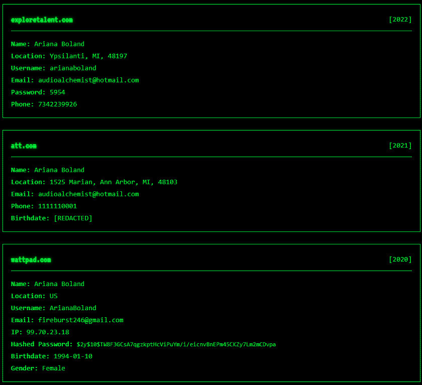The image size is (422, 385).
Task: Click the Email value in att.com record
Action: click(x=89, y=194)
